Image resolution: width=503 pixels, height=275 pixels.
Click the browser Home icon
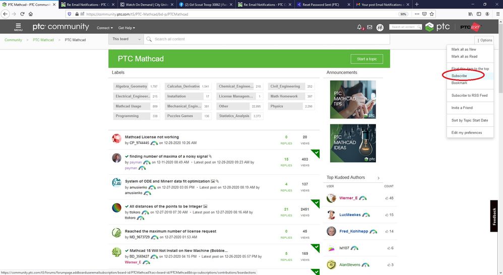coord(31,14)
